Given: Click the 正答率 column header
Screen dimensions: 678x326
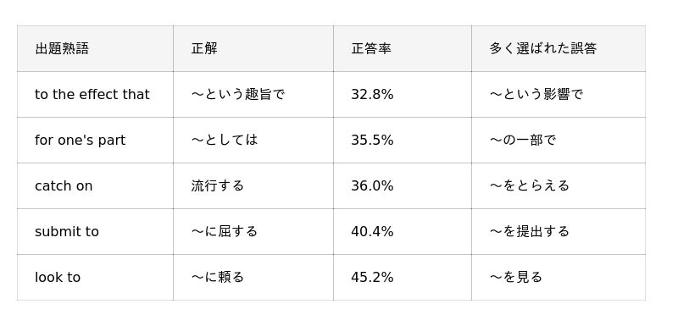Looking at the screenshot, I should (x=403, y=48).
